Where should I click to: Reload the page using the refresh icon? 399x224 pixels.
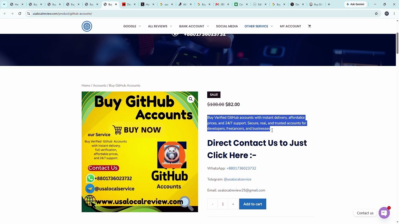[x=20, y=14]
